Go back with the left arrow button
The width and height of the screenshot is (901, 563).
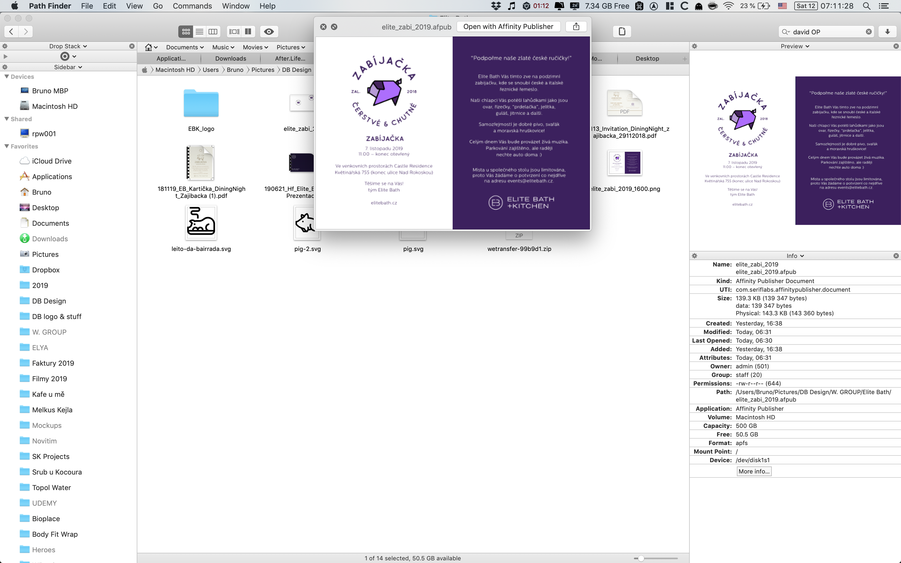(x=11, y=32)
